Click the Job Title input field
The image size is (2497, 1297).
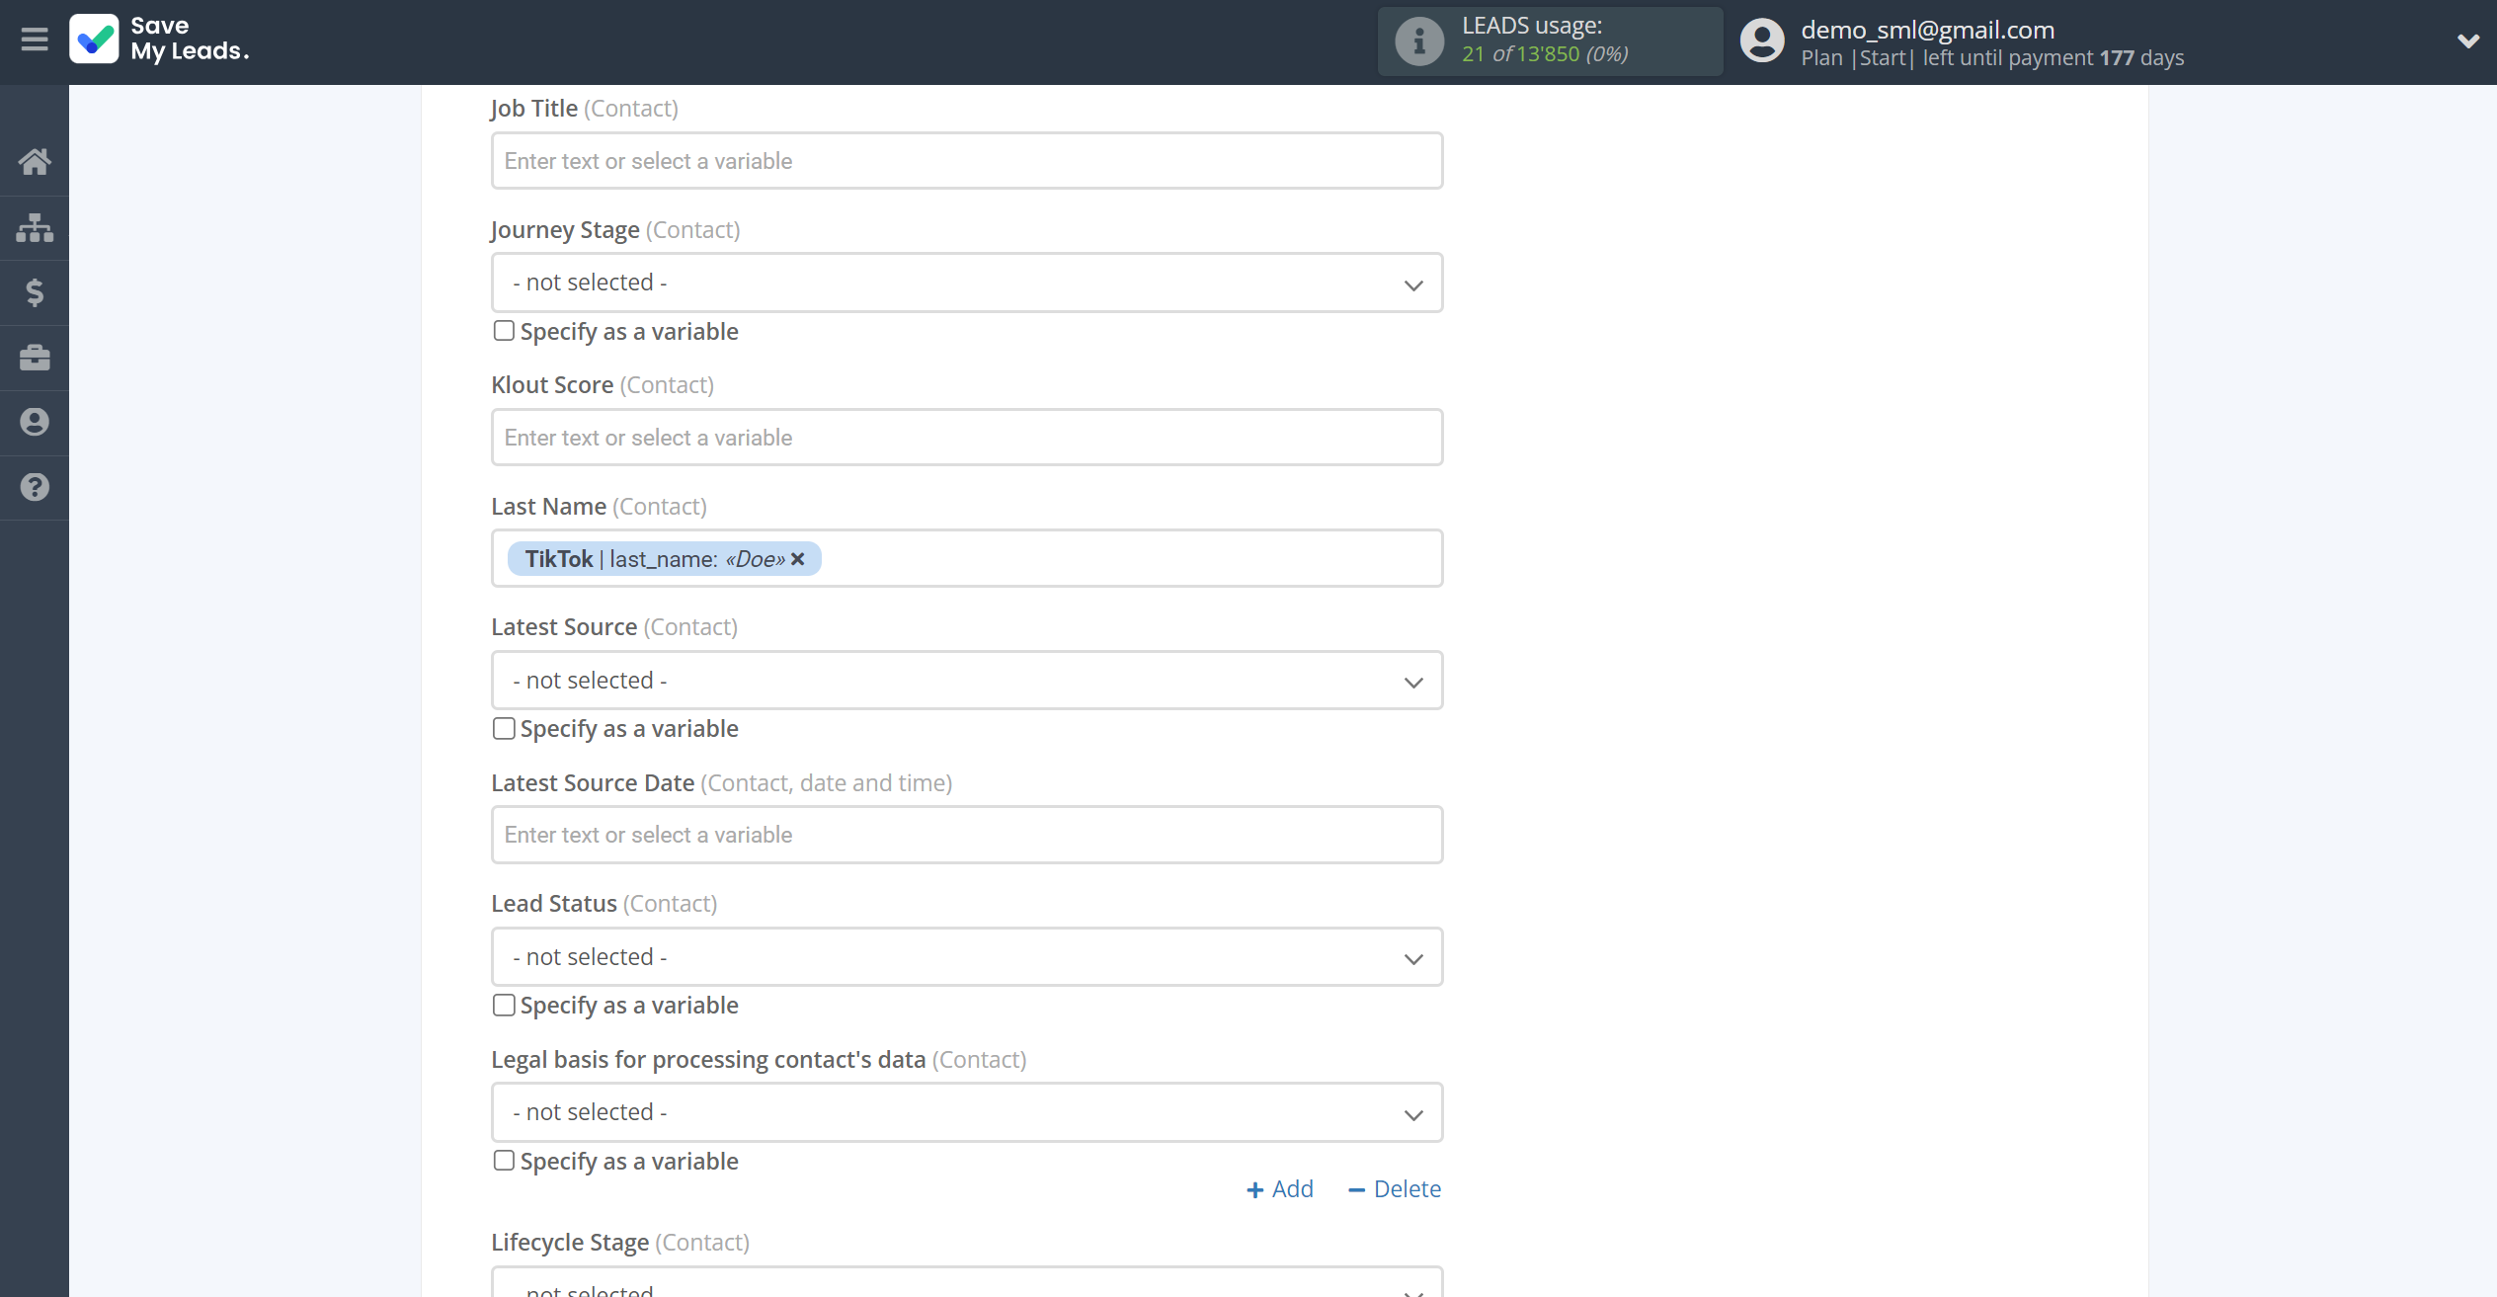pyautogui.click(x=967, y=161)
